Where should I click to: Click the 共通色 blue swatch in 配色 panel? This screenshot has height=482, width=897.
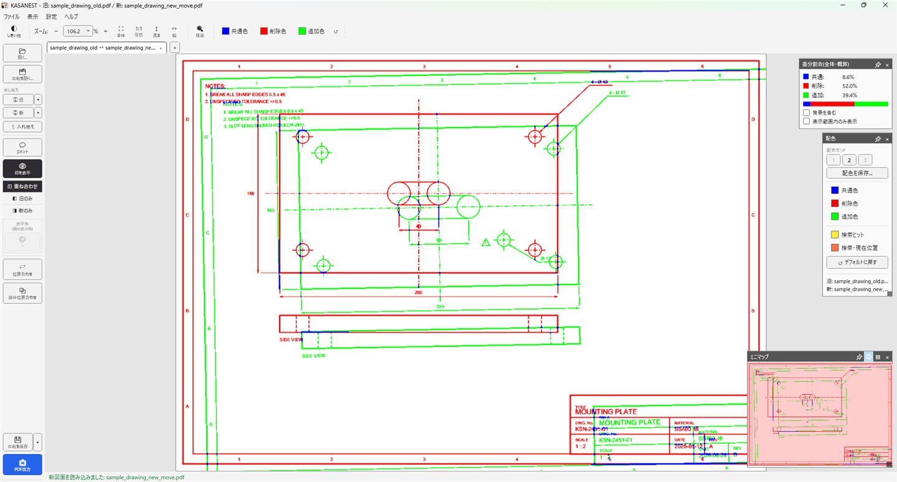[x=834, y=191]
